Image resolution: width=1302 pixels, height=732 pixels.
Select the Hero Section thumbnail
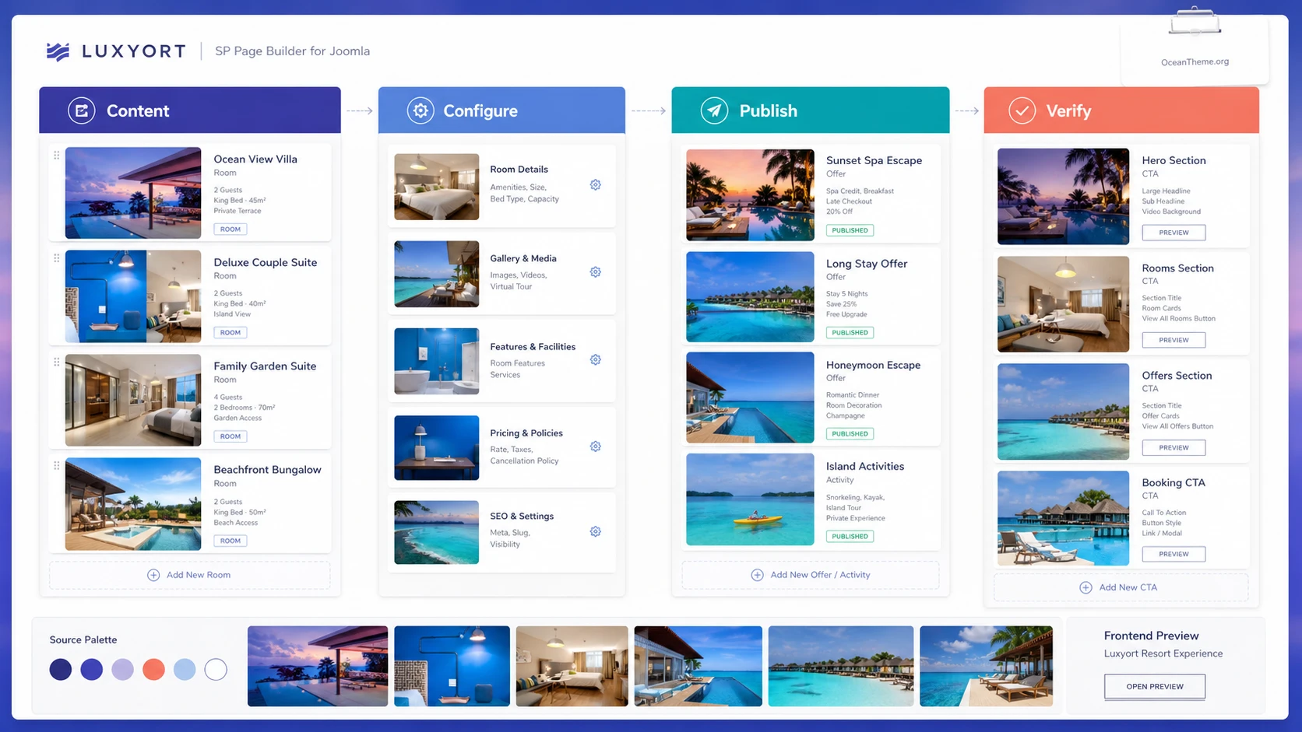coord(1063,196)
